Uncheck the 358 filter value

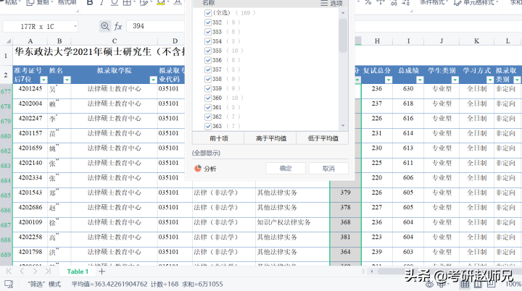[208, 79]
